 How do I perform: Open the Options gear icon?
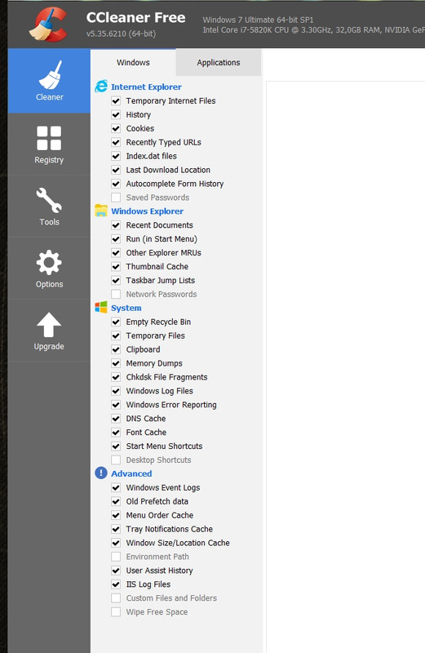(x=49, y=262)
